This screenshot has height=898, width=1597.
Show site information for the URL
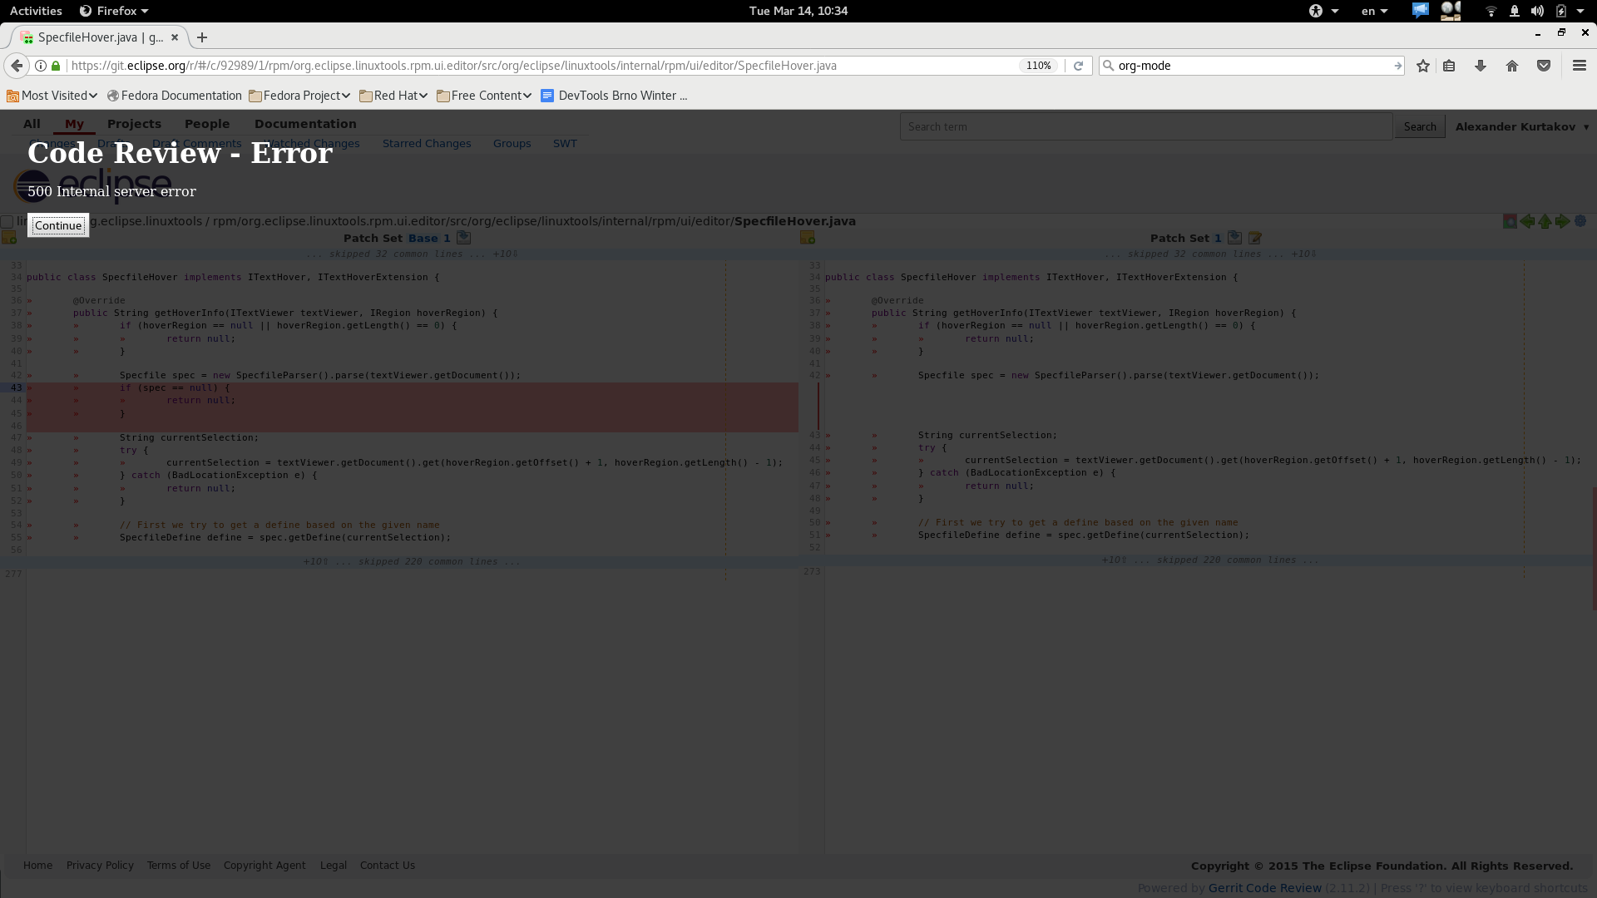(x=40, y=66)
